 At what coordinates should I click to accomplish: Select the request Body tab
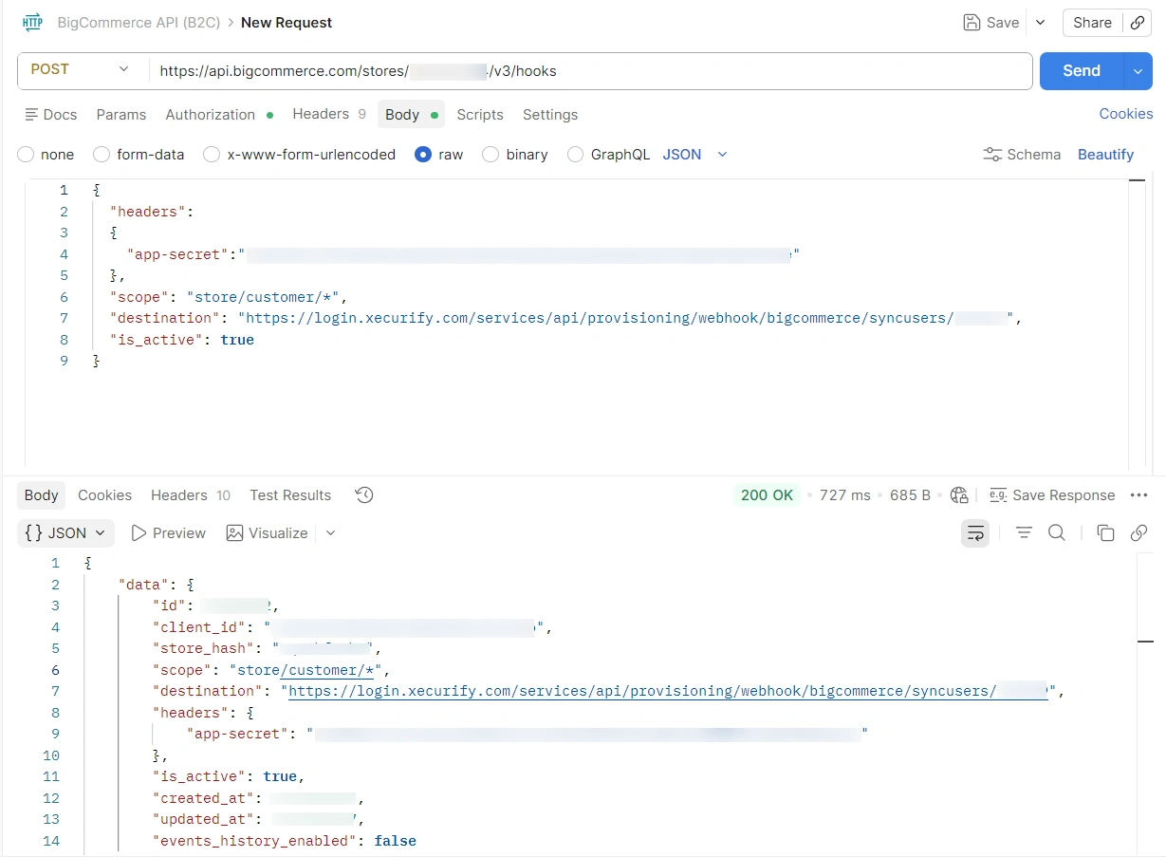point(411,115)
